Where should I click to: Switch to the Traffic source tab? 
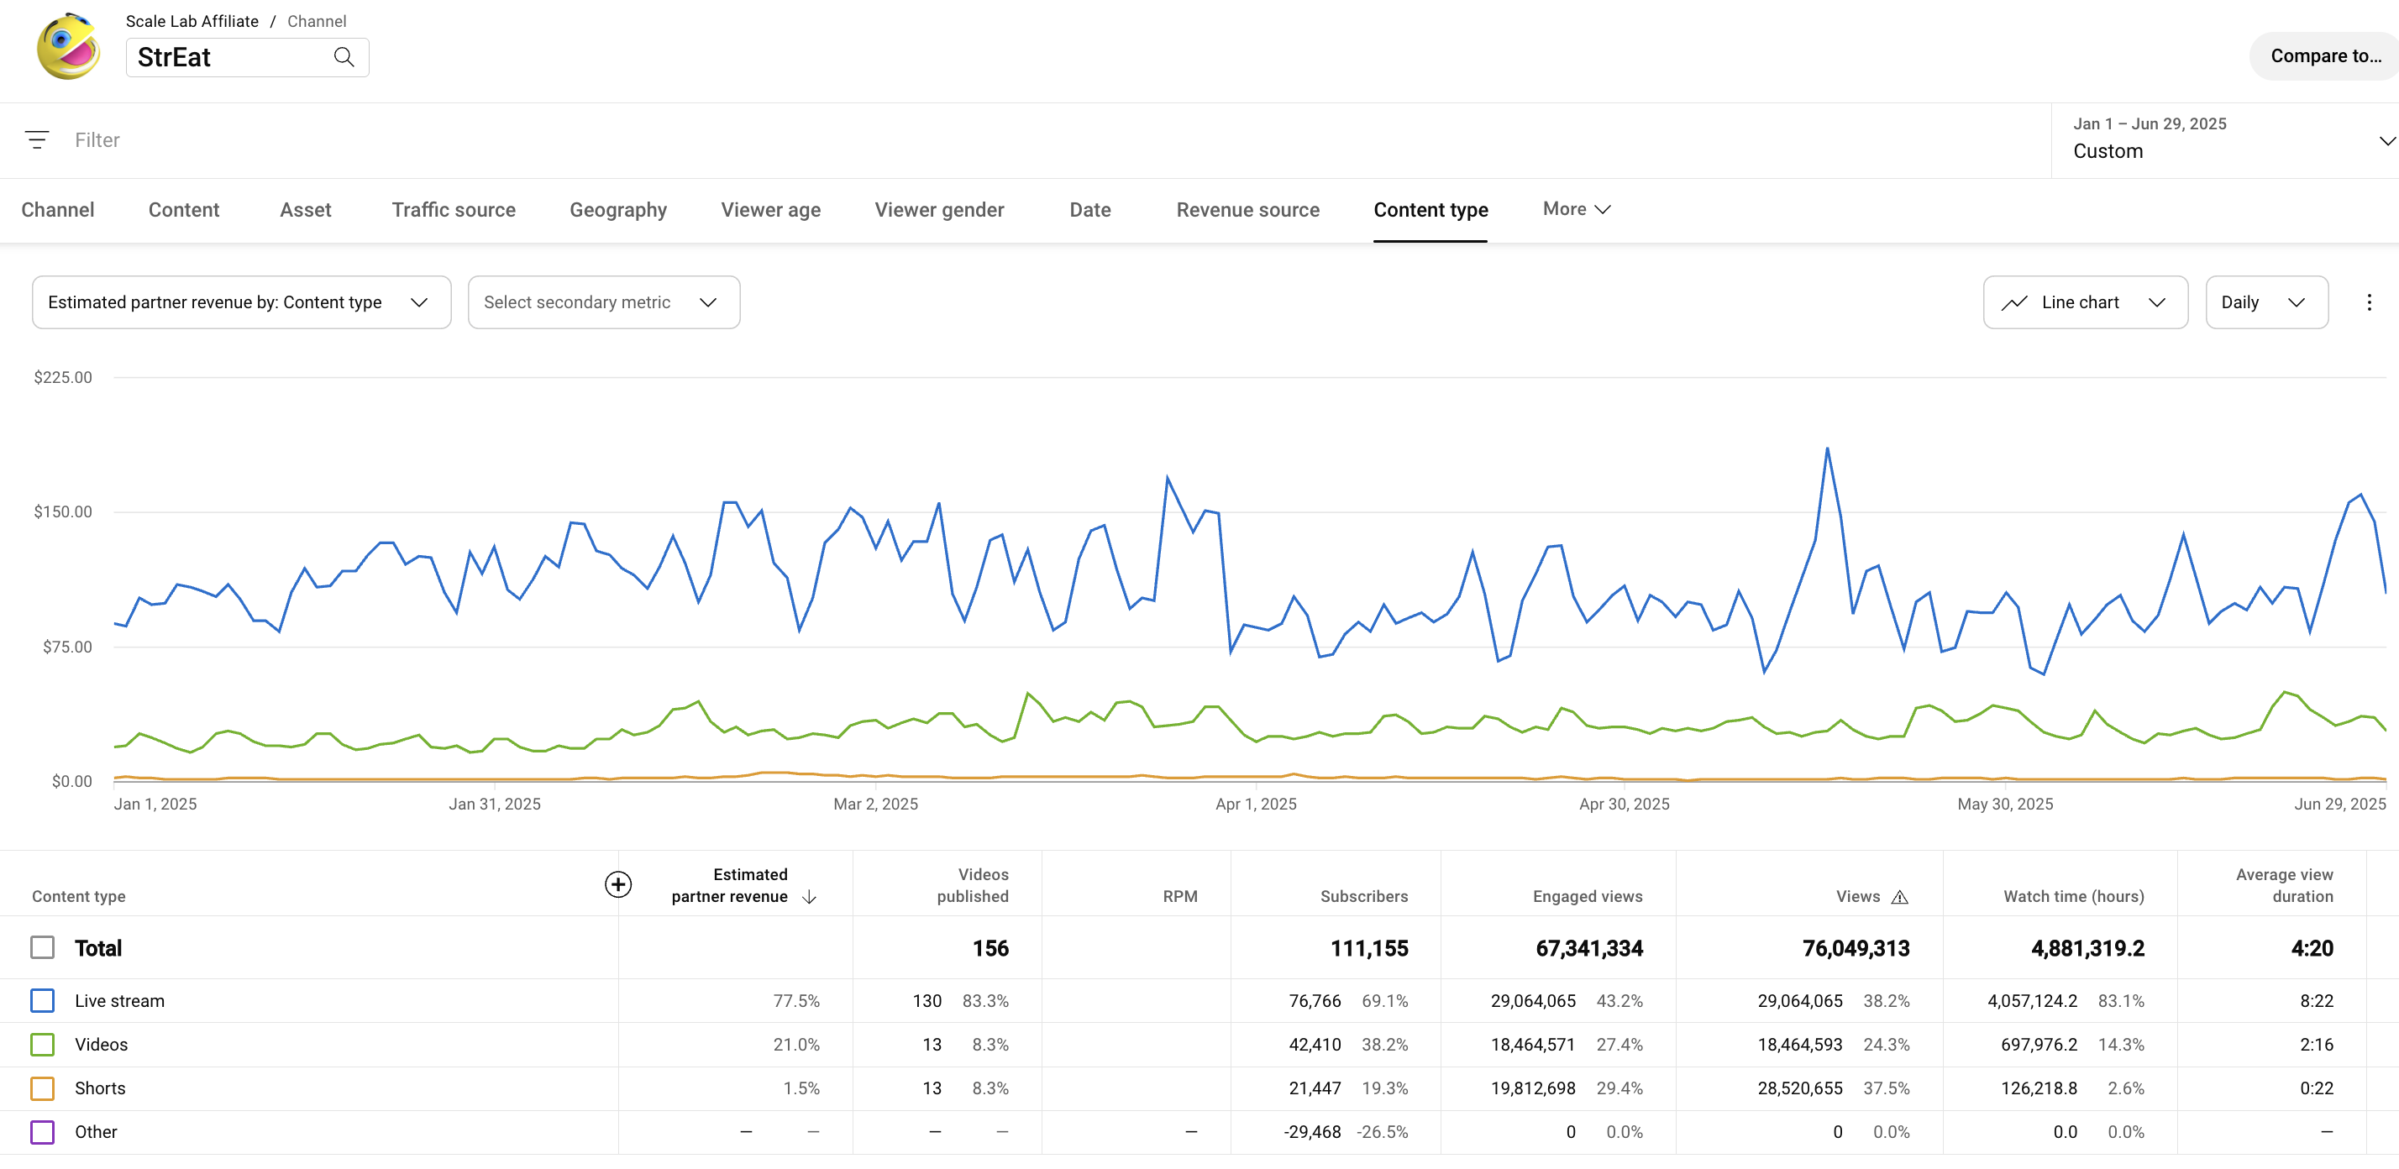(x=453, y=209)
